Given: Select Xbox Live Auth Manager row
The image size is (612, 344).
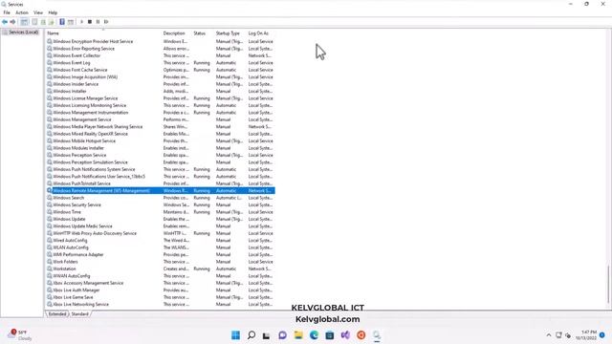Looking at the screenshot, I should tap(161, 290).
